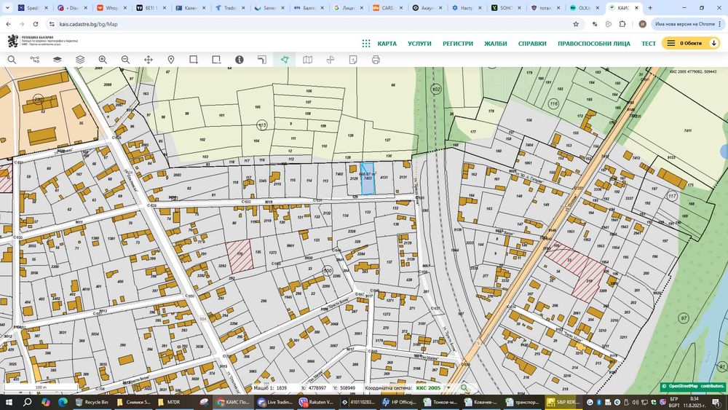Image resolution: width=728 pixels, height=410 pixels.
Task: Click the ПРАВОСПОСОБНИ ЛИЦА link
Action: [594, 44]
